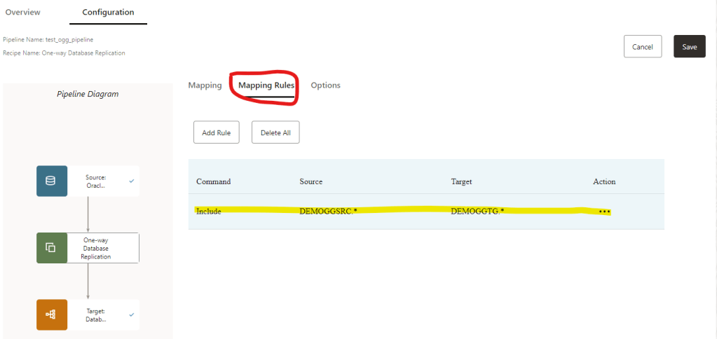
Task: Go to the Mapping Rules tab
Action: coord(266,85)
